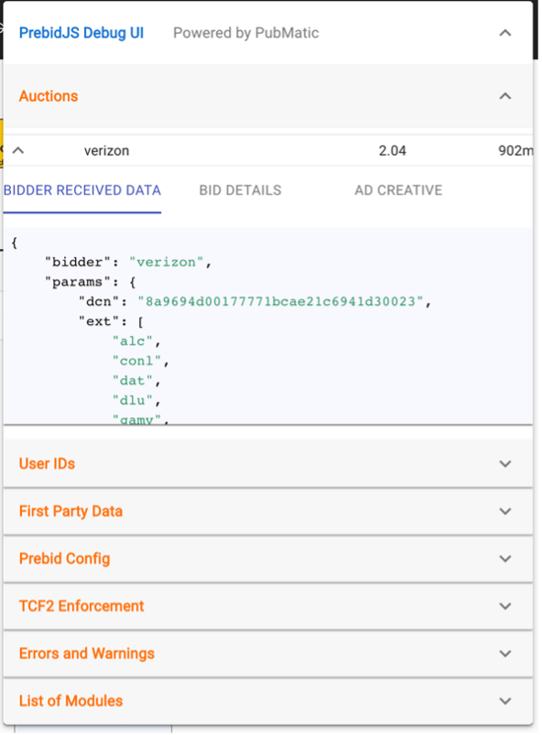Screen dimensions: 542x735
Task: Click the Prebid Config heading
Action: (64, 558)
